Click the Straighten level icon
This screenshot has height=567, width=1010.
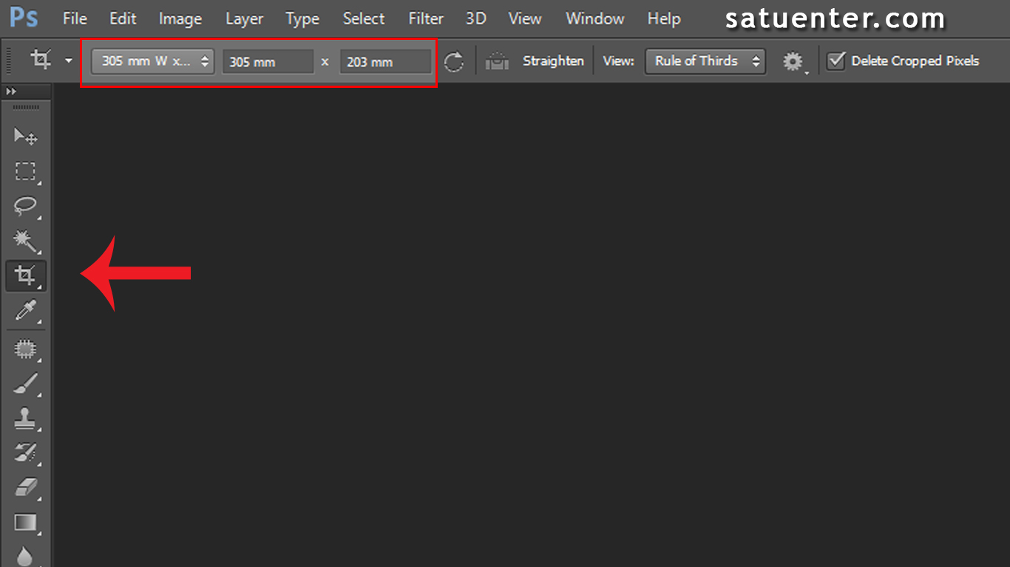pos(497,61)
